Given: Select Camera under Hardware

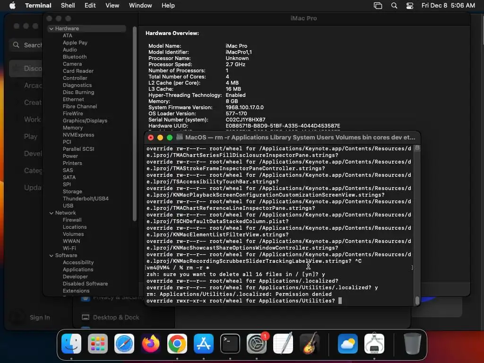Looking at the screenshot, I should 72,64.
